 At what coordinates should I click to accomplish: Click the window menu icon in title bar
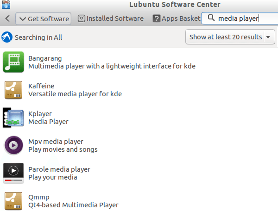tap(4, 5)
